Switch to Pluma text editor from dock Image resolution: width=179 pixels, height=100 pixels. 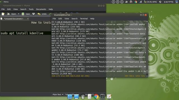point(109,96)
